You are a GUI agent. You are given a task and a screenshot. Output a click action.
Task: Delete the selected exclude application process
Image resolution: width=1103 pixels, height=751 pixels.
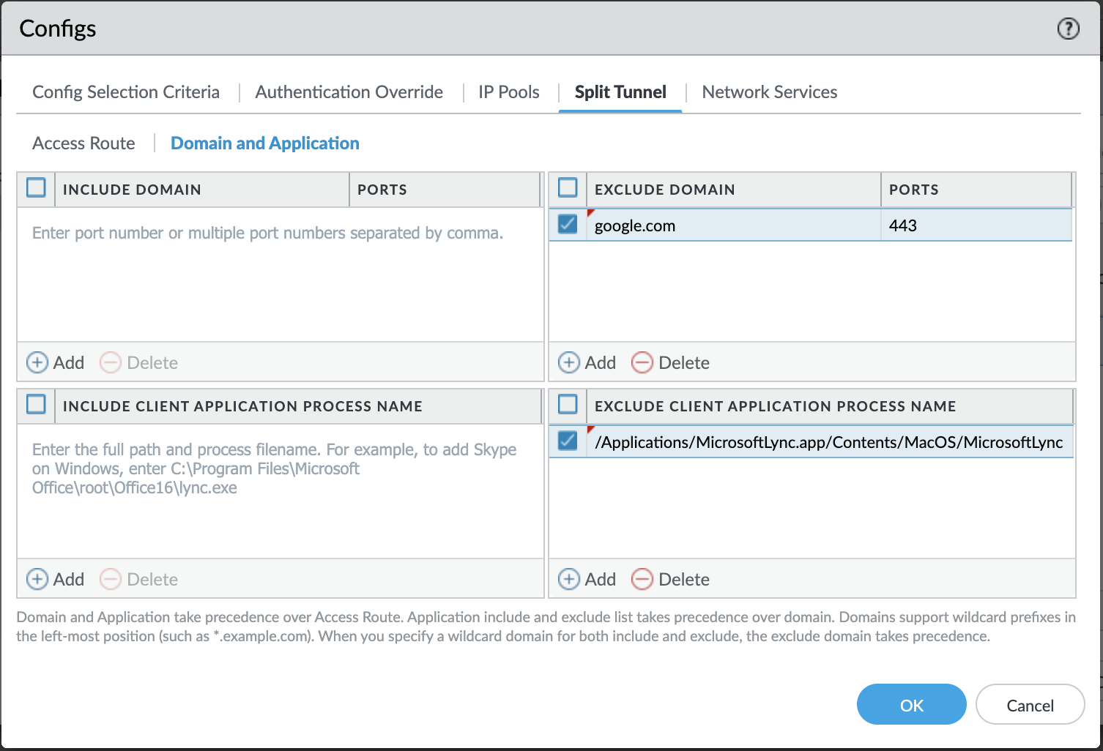(669, 579)
